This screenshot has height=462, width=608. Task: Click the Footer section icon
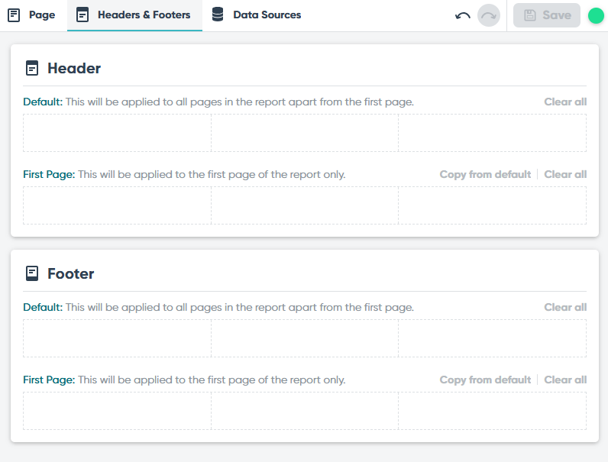tap(32, 273)
